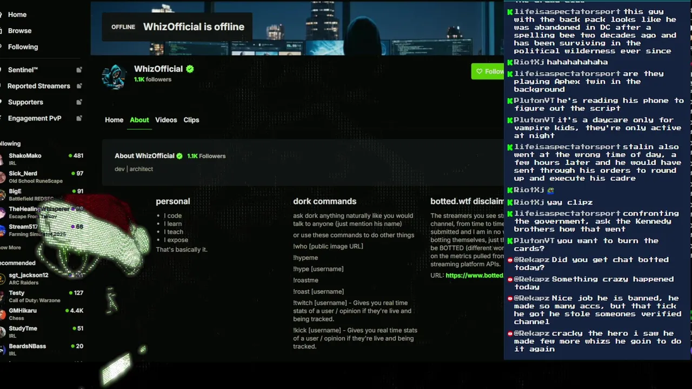The image size is (692, 389).
Task: Open the botted.wtf URL link
Action: point(474,276)
